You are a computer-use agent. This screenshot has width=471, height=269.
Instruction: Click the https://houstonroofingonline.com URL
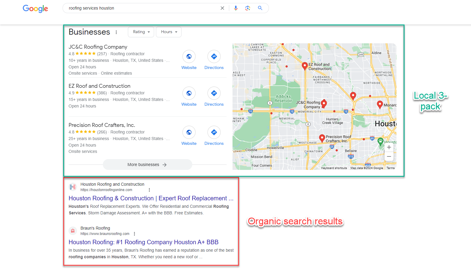[x=106, y=190]
